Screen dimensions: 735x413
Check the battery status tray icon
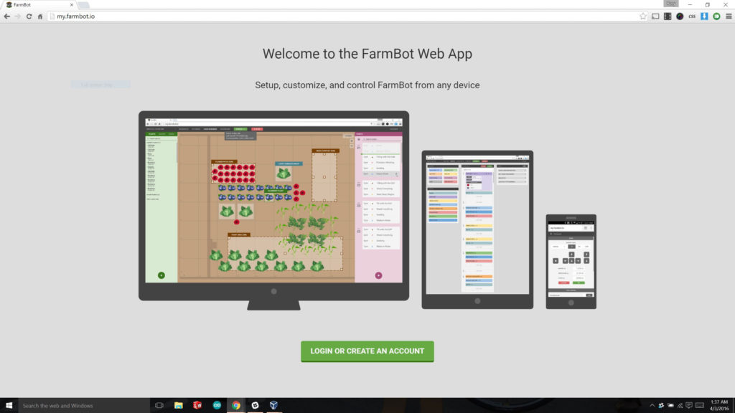pyautogui.click(x=670, y=406)
